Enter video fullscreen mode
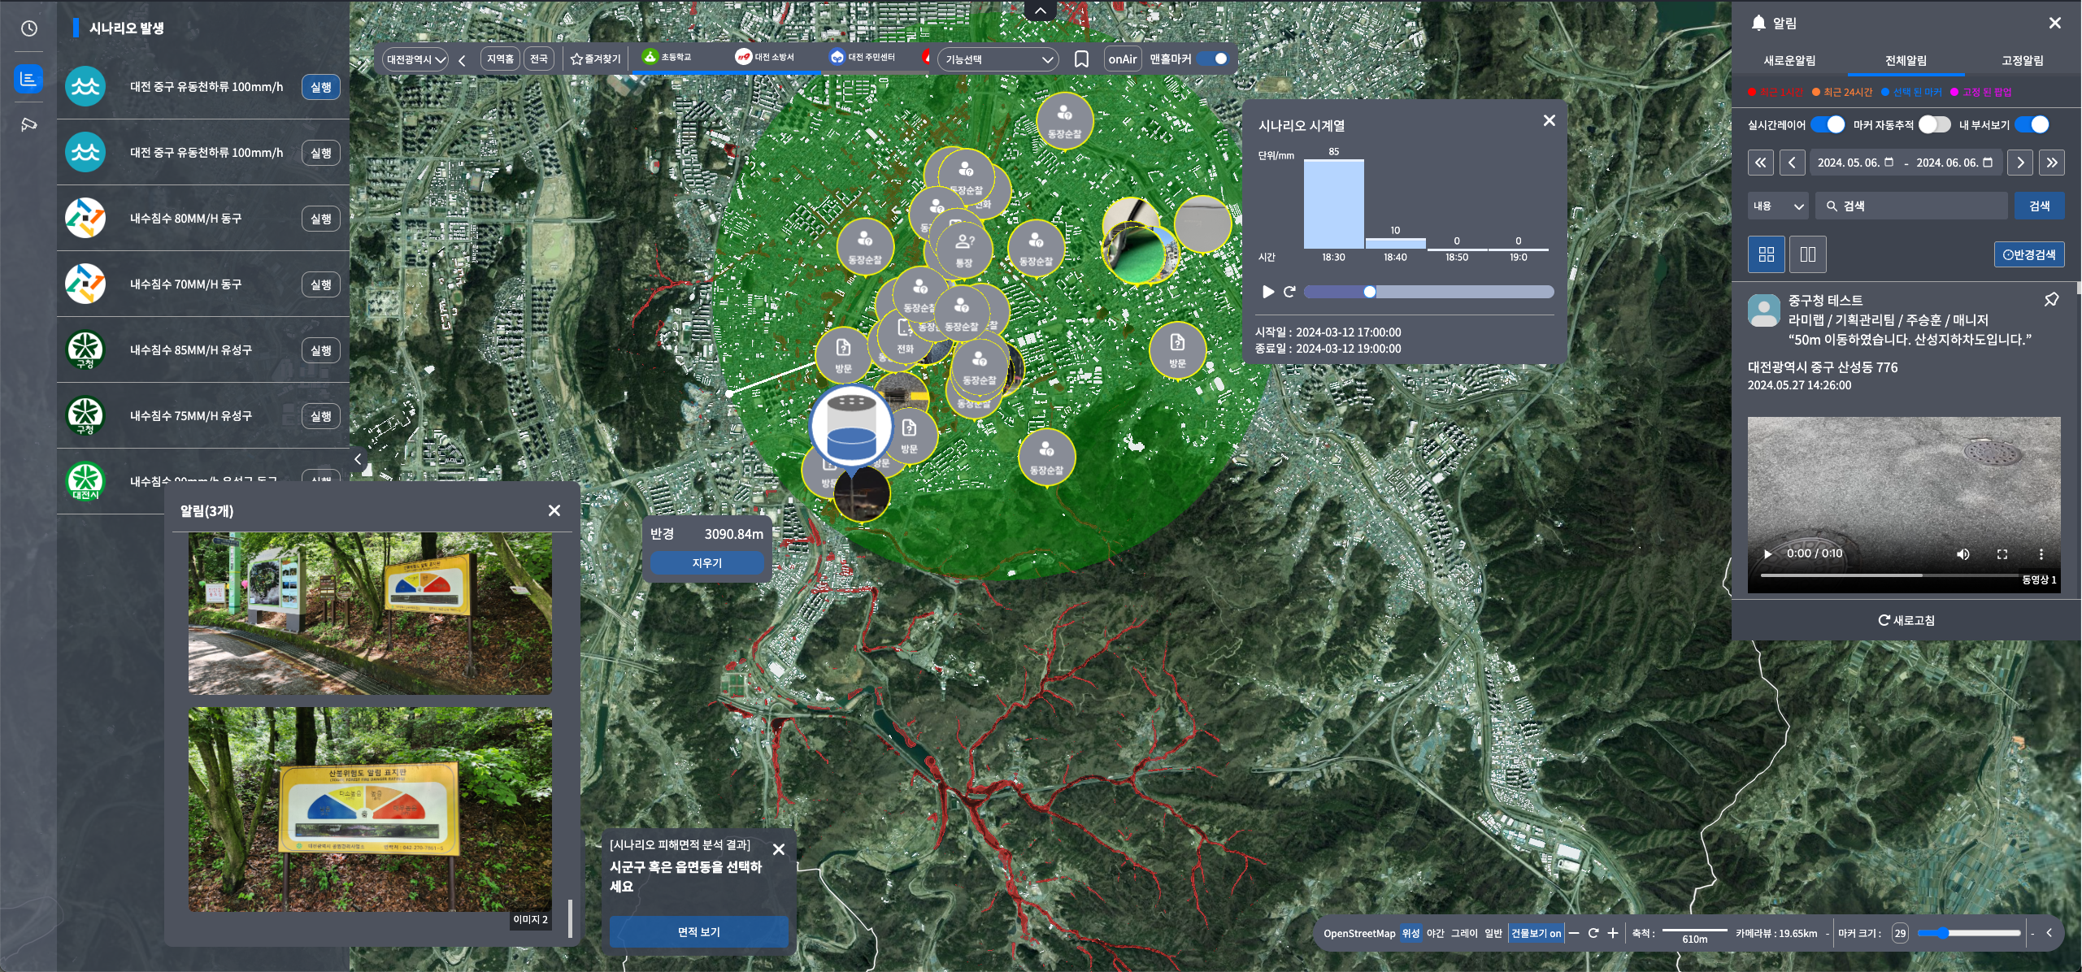Image resolution: width=2082 pixels, height=972 pixels. click(x=2002, y=554)
